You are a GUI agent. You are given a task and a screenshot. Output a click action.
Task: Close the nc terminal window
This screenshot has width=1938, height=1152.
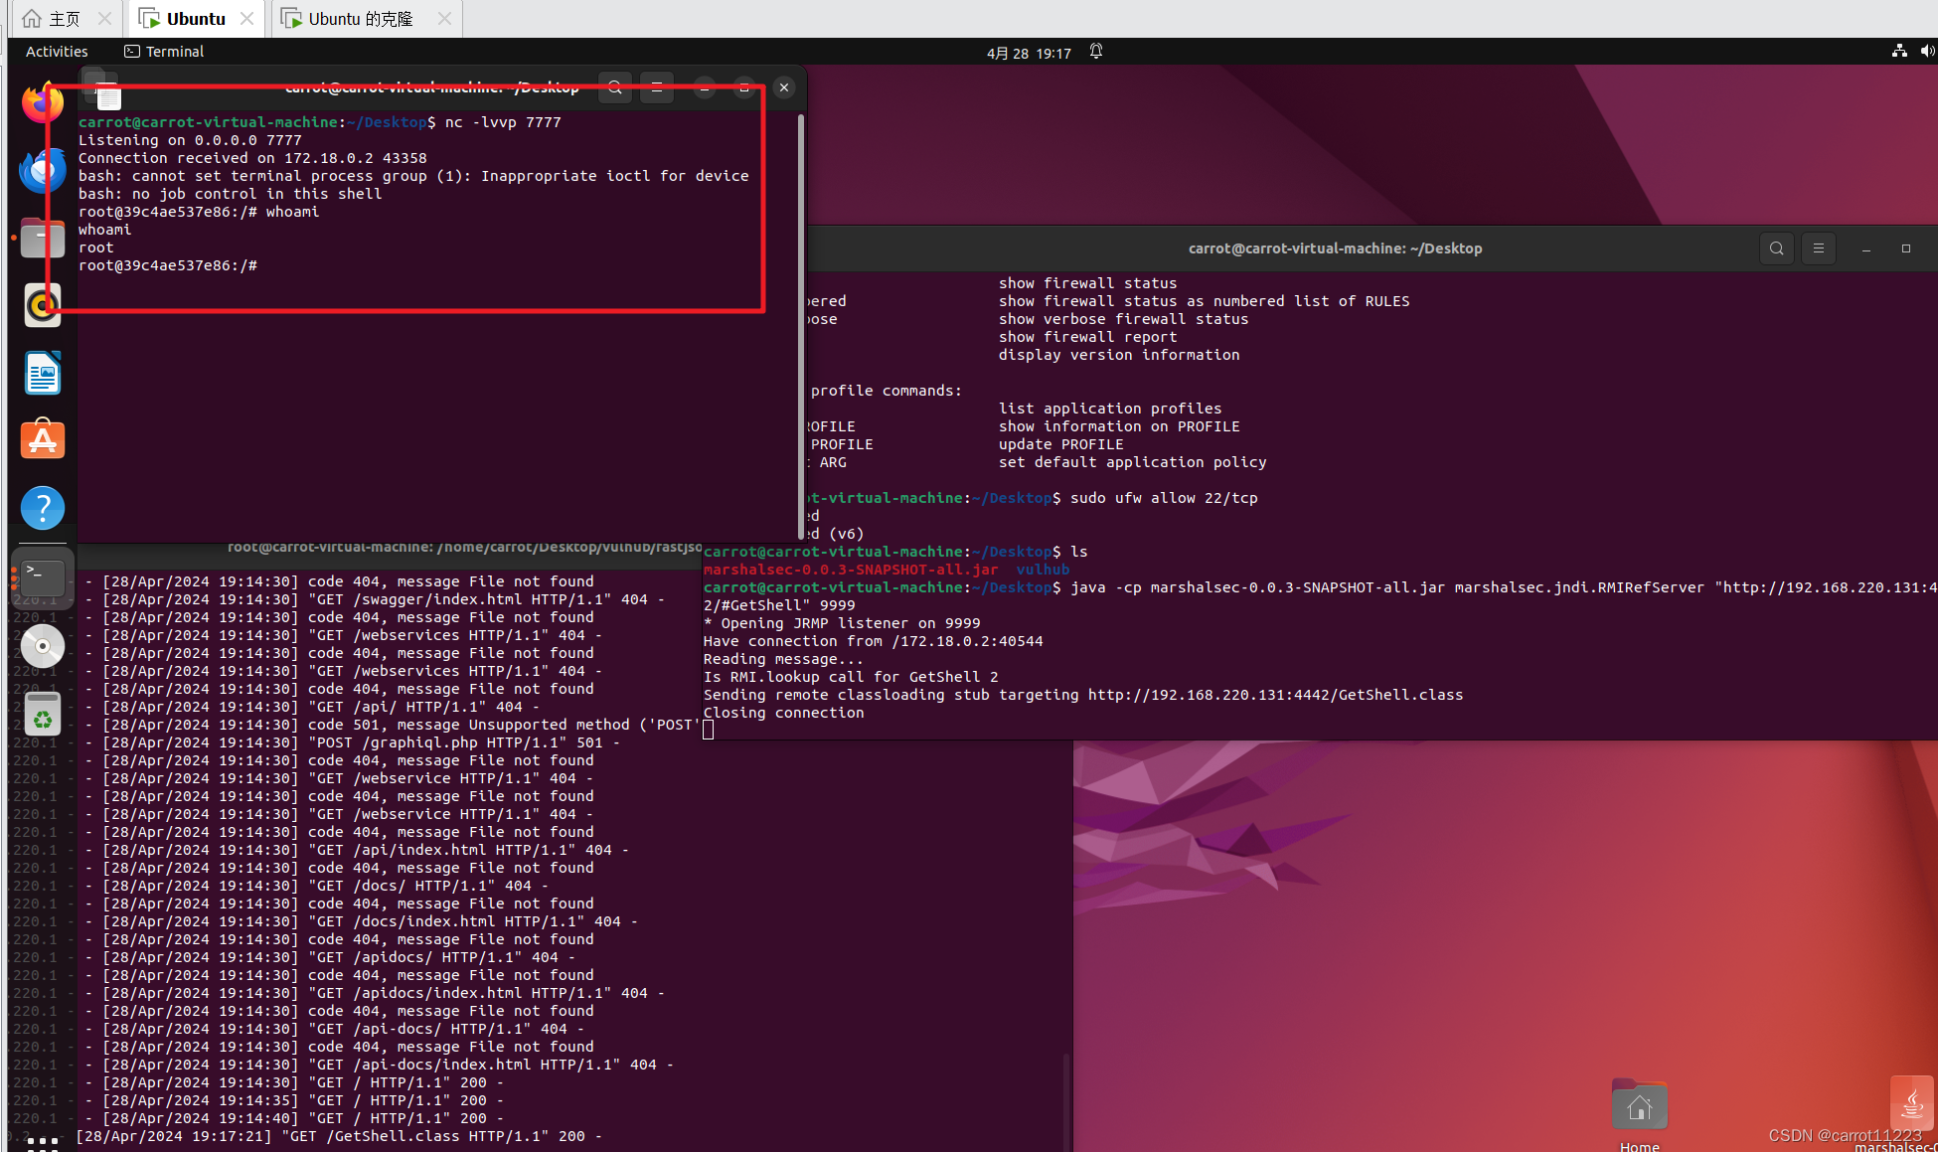pyautogui.click(x=784, y=87)
